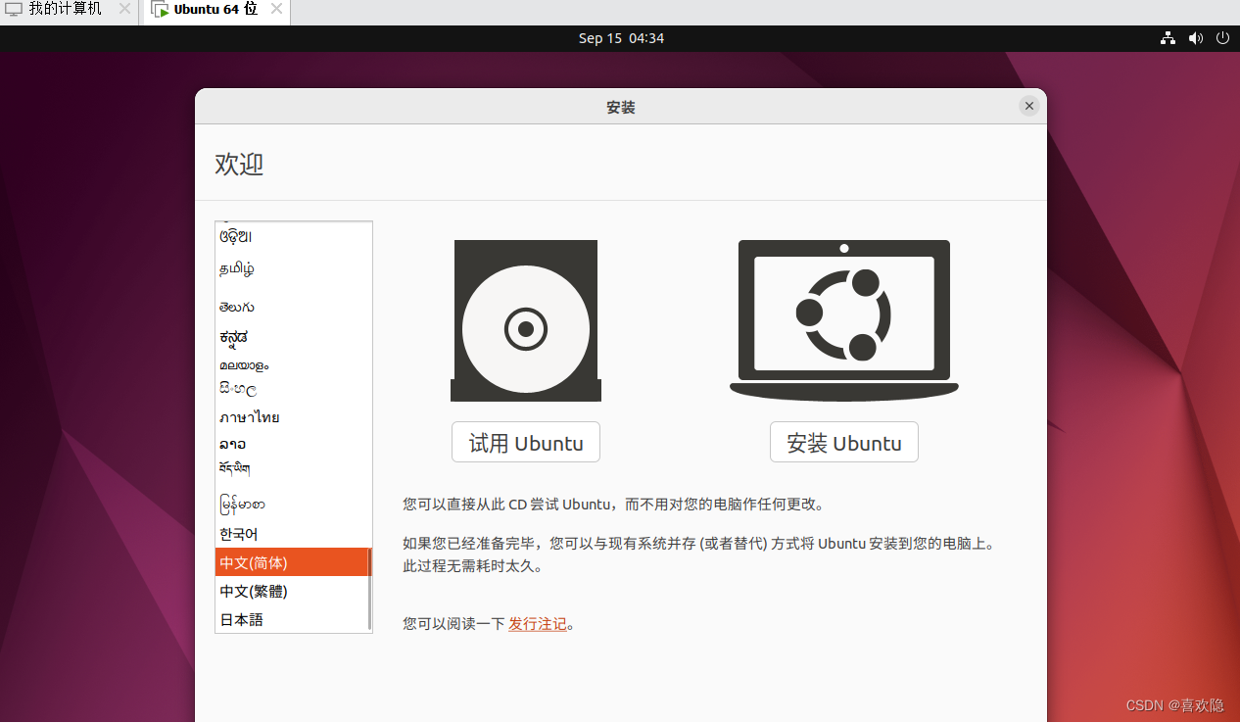Open the Sep 15 04:34 clock menu
This screenshot has height=723, width=1240.
(x=621, y=38)
